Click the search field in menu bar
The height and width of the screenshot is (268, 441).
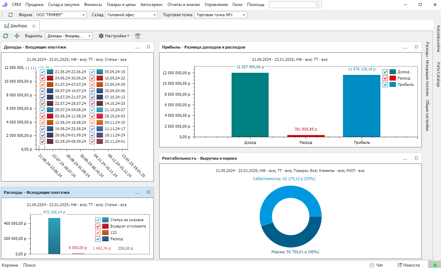(x=292, y=5)
